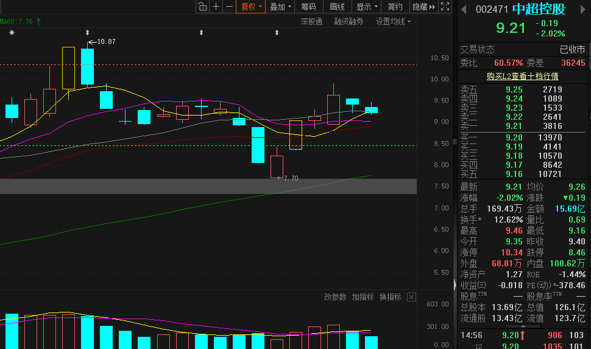The image size is (591, 349).
Task: Click the stock code 002471
Action: point(492,9)
